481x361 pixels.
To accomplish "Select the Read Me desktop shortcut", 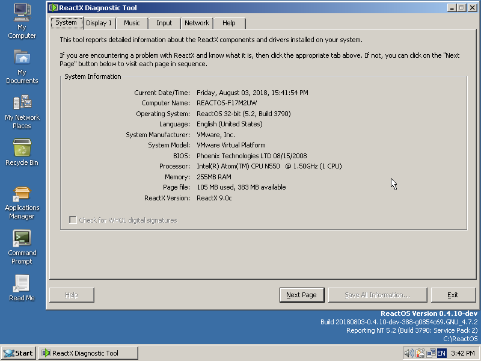I will (22, 288).
